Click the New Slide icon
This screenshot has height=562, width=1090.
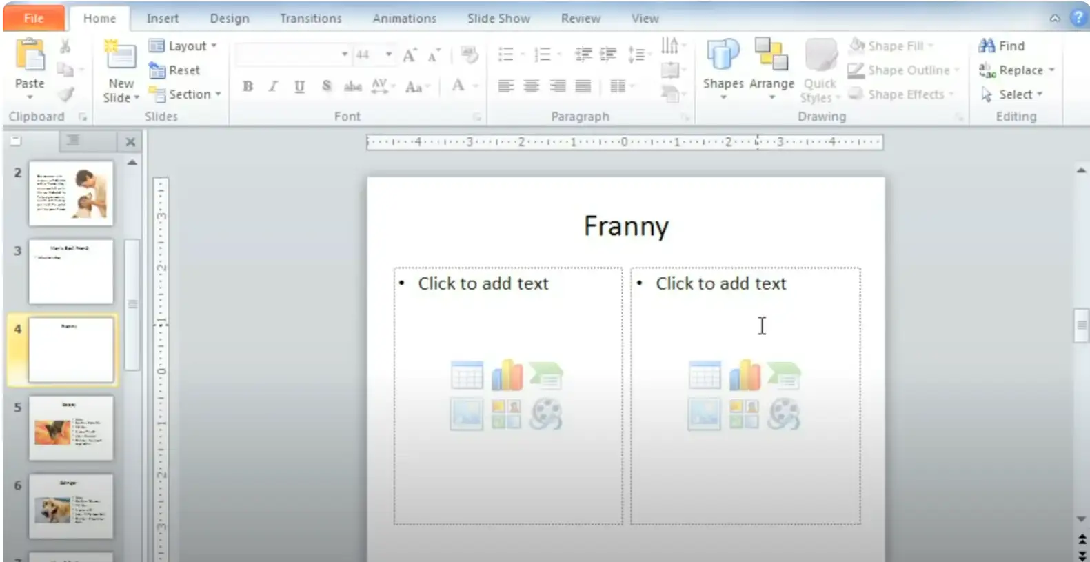coord(120,55)
